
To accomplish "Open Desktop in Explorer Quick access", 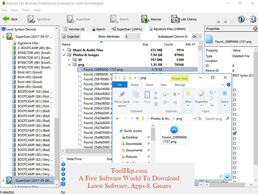I will click(x=132, y=137).
